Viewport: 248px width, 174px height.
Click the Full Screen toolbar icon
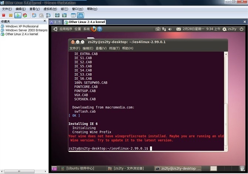pos(57,15)
